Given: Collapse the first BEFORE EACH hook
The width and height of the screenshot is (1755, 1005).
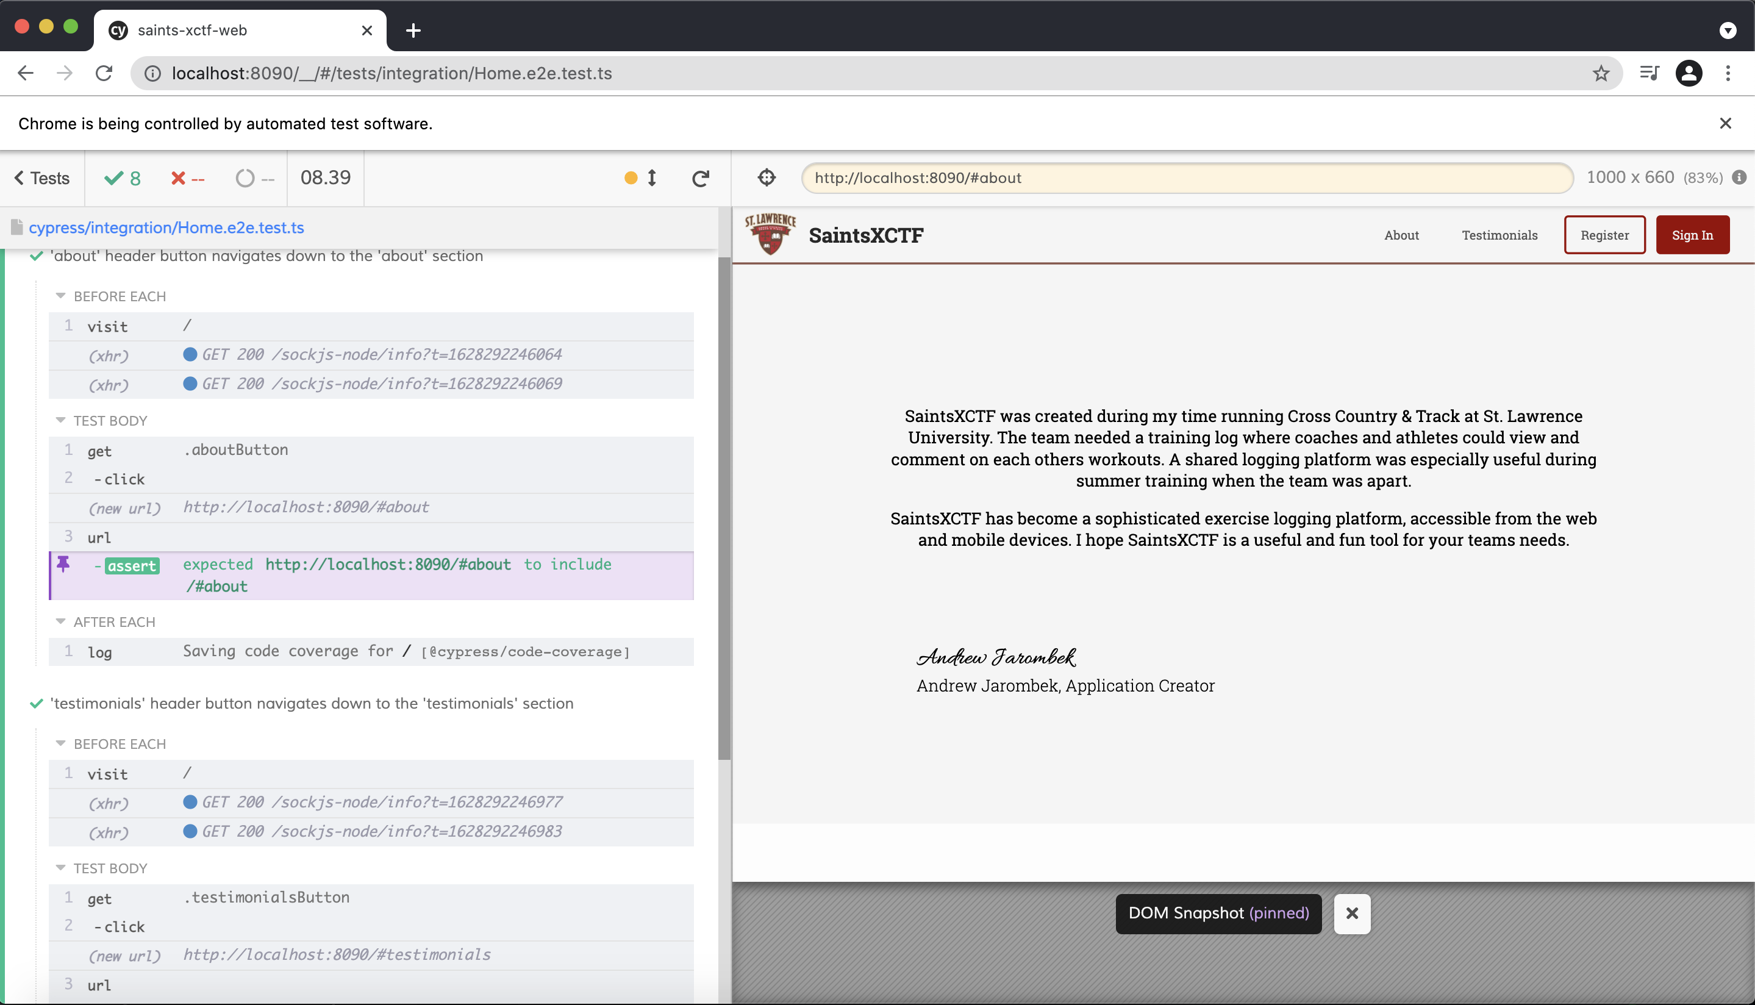Looking at the screenshot, I should (x=120, y=296).
